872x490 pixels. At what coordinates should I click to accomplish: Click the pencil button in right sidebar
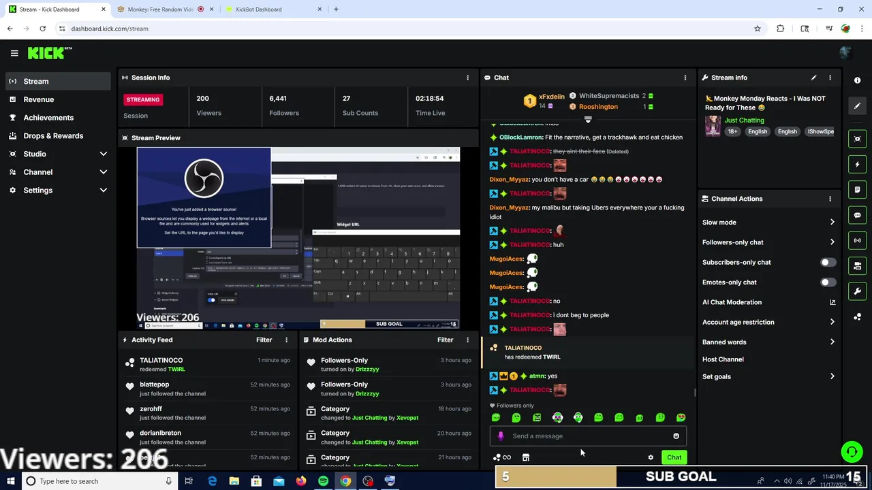857,106
